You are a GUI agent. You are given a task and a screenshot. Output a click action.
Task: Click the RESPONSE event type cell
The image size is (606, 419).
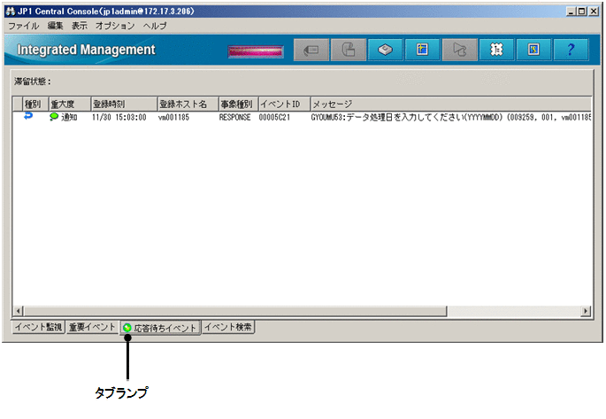[x=235, y=117]
